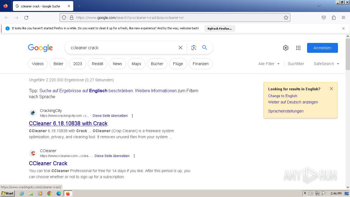Bookmark this page with the star icon
This screenshot has width=350, height=197.
286,18
